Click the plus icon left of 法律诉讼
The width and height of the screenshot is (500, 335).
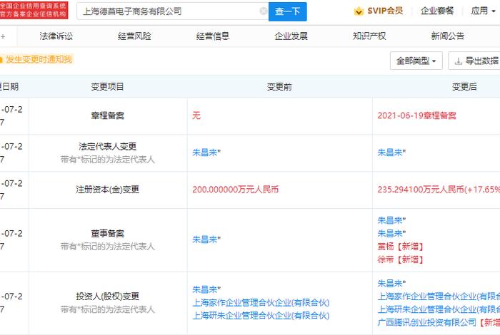coord(3,36)
